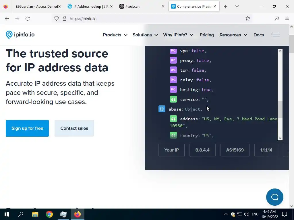Close the Pixelscan tab

point(163,7)
